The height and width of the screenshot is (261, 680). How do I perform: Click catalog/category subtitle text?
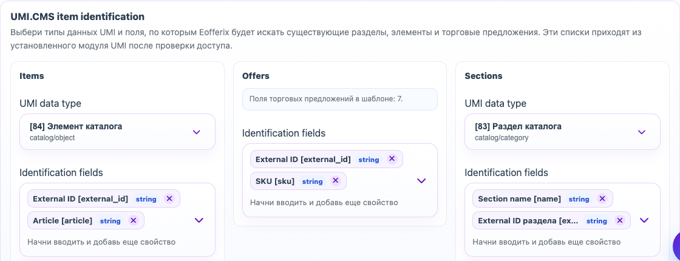[501, 138]
